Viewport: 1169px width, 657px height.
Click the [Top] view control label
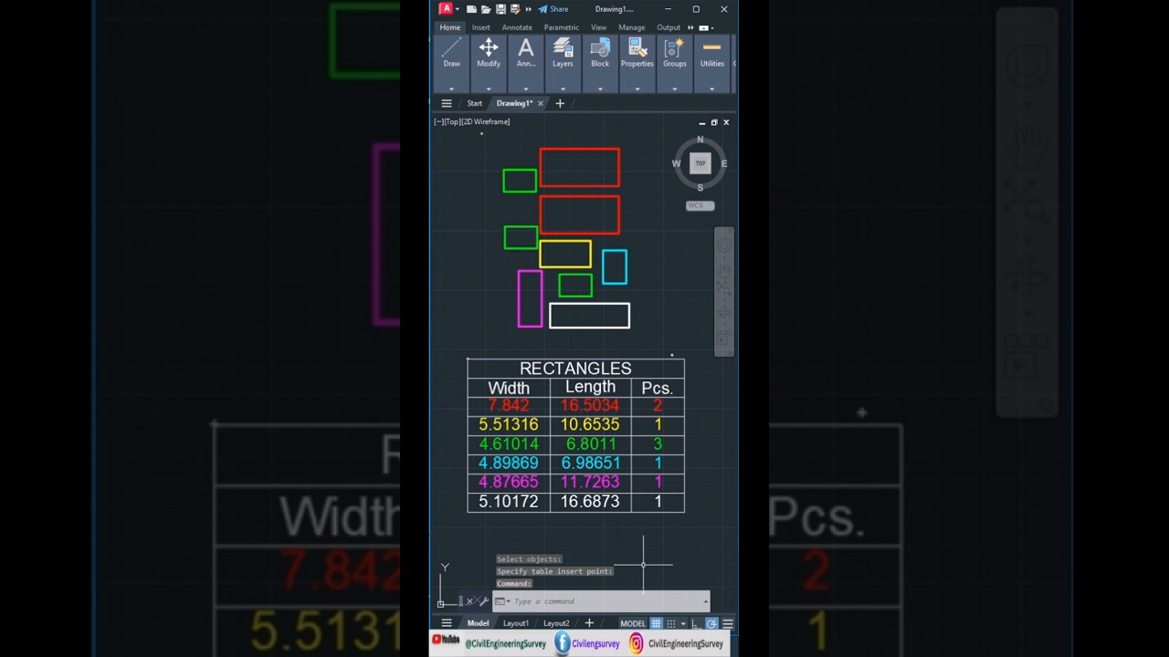[453, 121]
